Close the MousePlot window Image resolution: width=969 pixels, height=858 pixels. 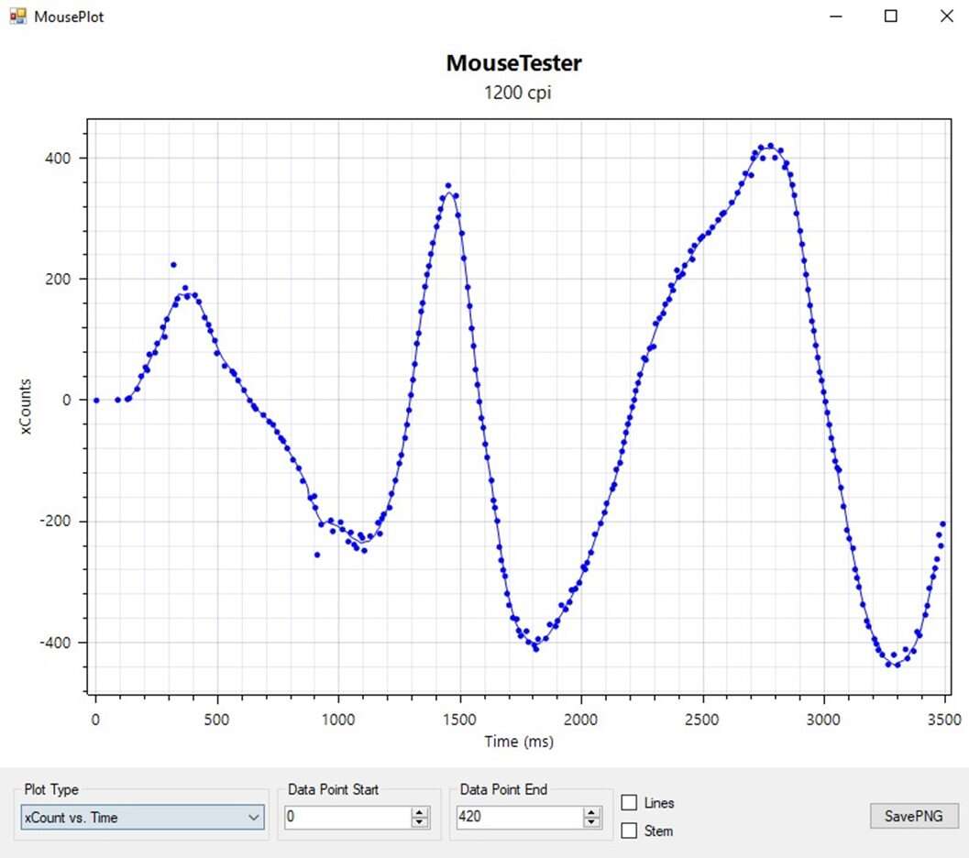(946, 16)
